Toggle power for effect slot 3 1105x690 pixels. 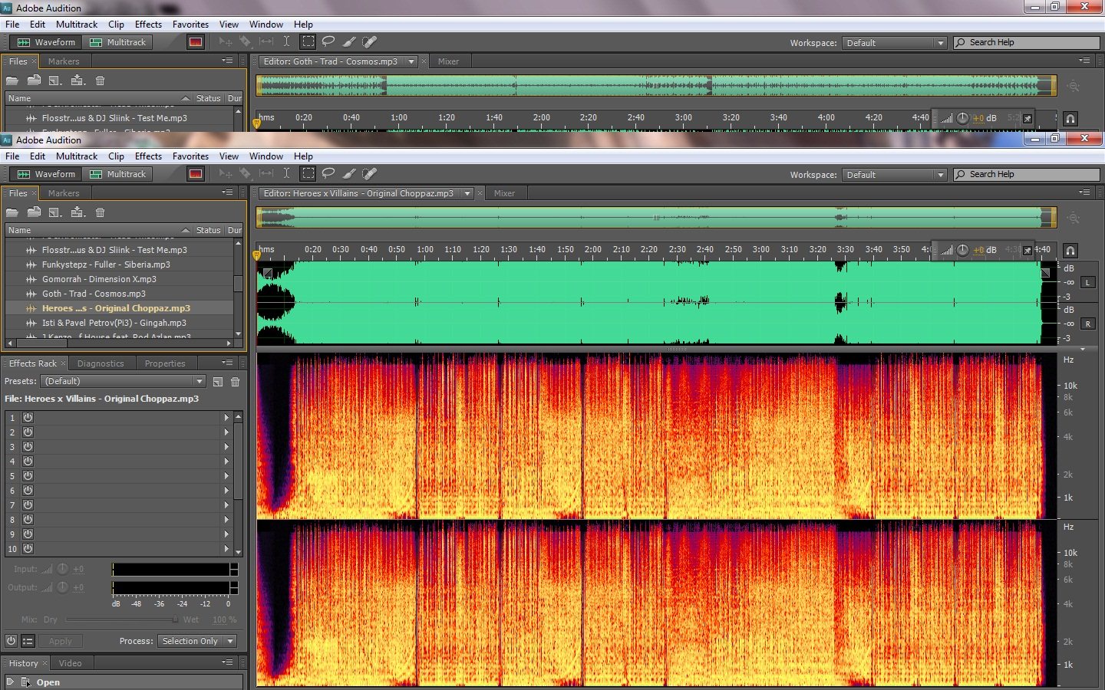(28, 446)
